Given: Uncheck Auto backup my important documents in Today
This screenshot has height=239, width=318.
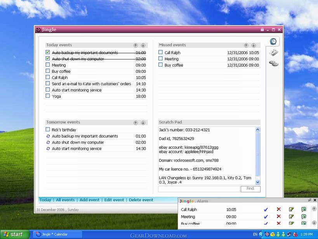Looking at the screenshot, I should (48, 52).
